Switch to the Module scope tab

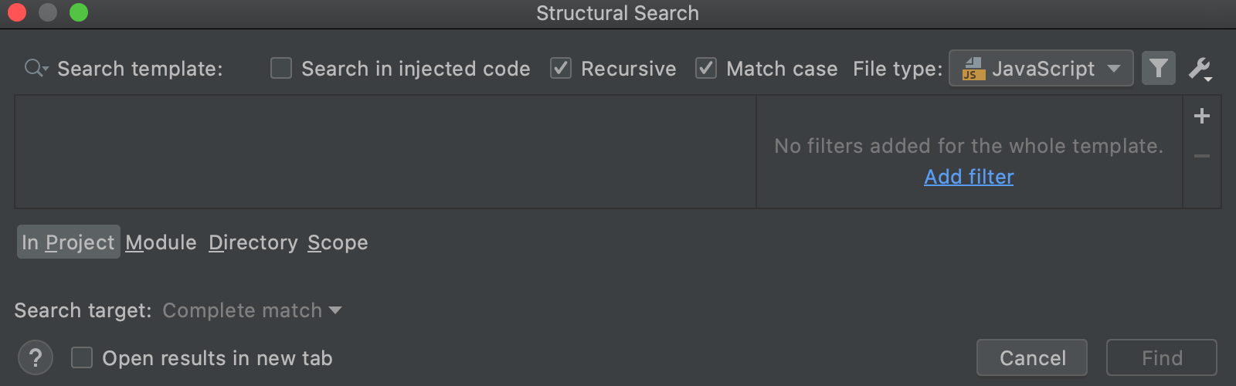(x=161, y=242)
